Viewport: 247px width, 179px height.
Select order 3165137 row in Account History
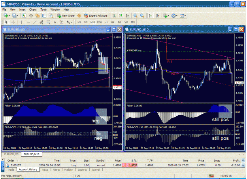pyautogui.click(x=123, y=165)
